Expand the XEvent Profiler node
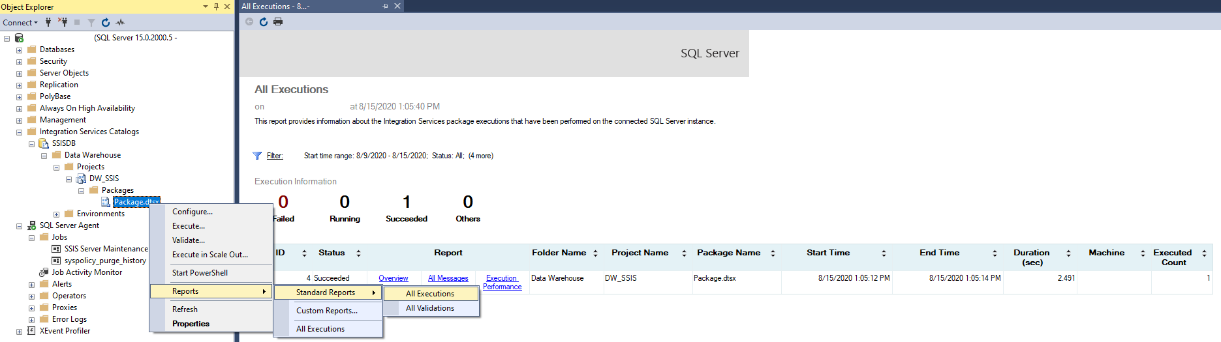Viewport: 1221px width, 342px height. point(19,332)
